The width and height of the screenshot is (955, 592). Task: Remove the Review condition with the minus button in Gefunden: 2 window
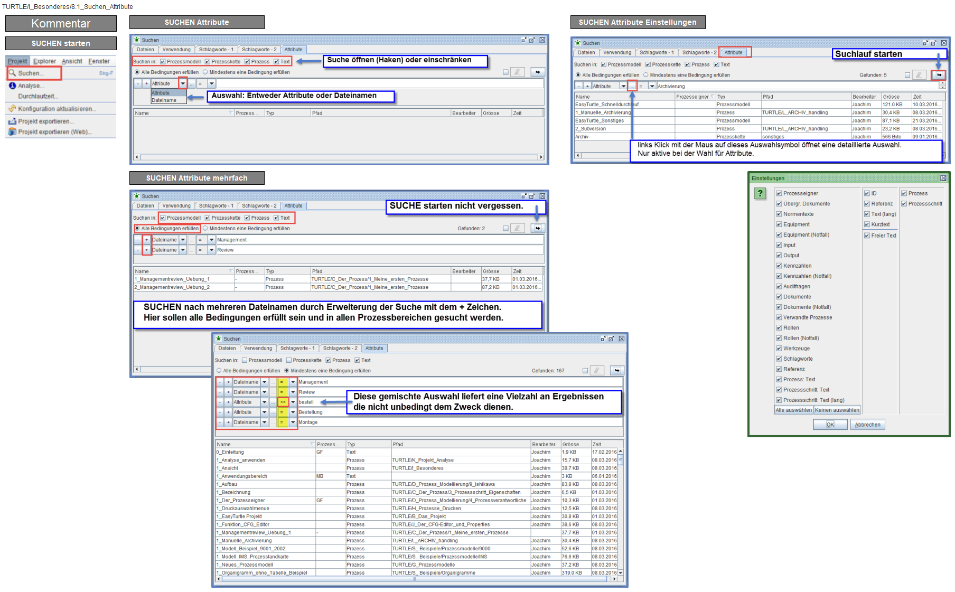138,250
